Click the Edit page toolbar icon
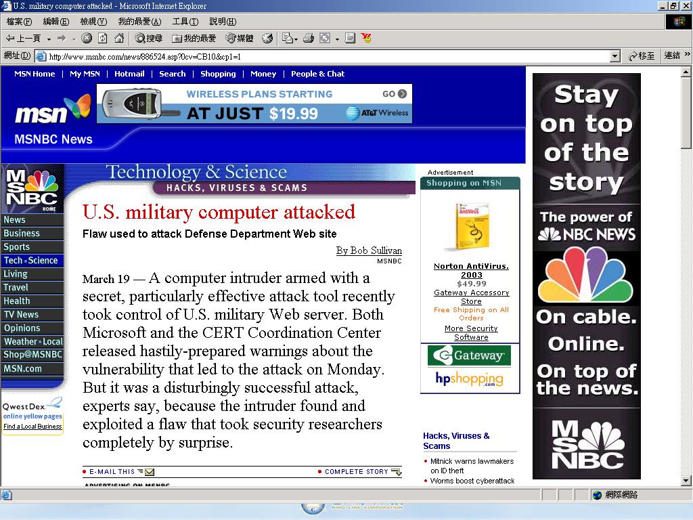This screenshot has height=520, width=693. pyautogui.click(x=325, y=39)
